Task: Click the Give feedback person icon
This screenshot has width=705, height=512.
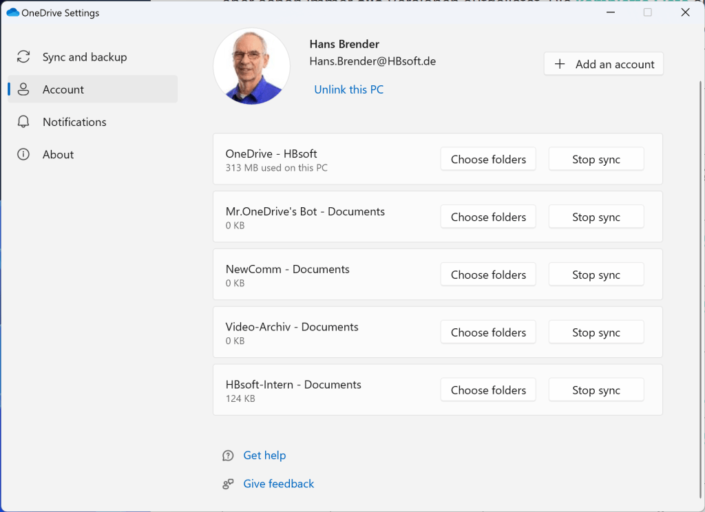Action: [229, 484]
